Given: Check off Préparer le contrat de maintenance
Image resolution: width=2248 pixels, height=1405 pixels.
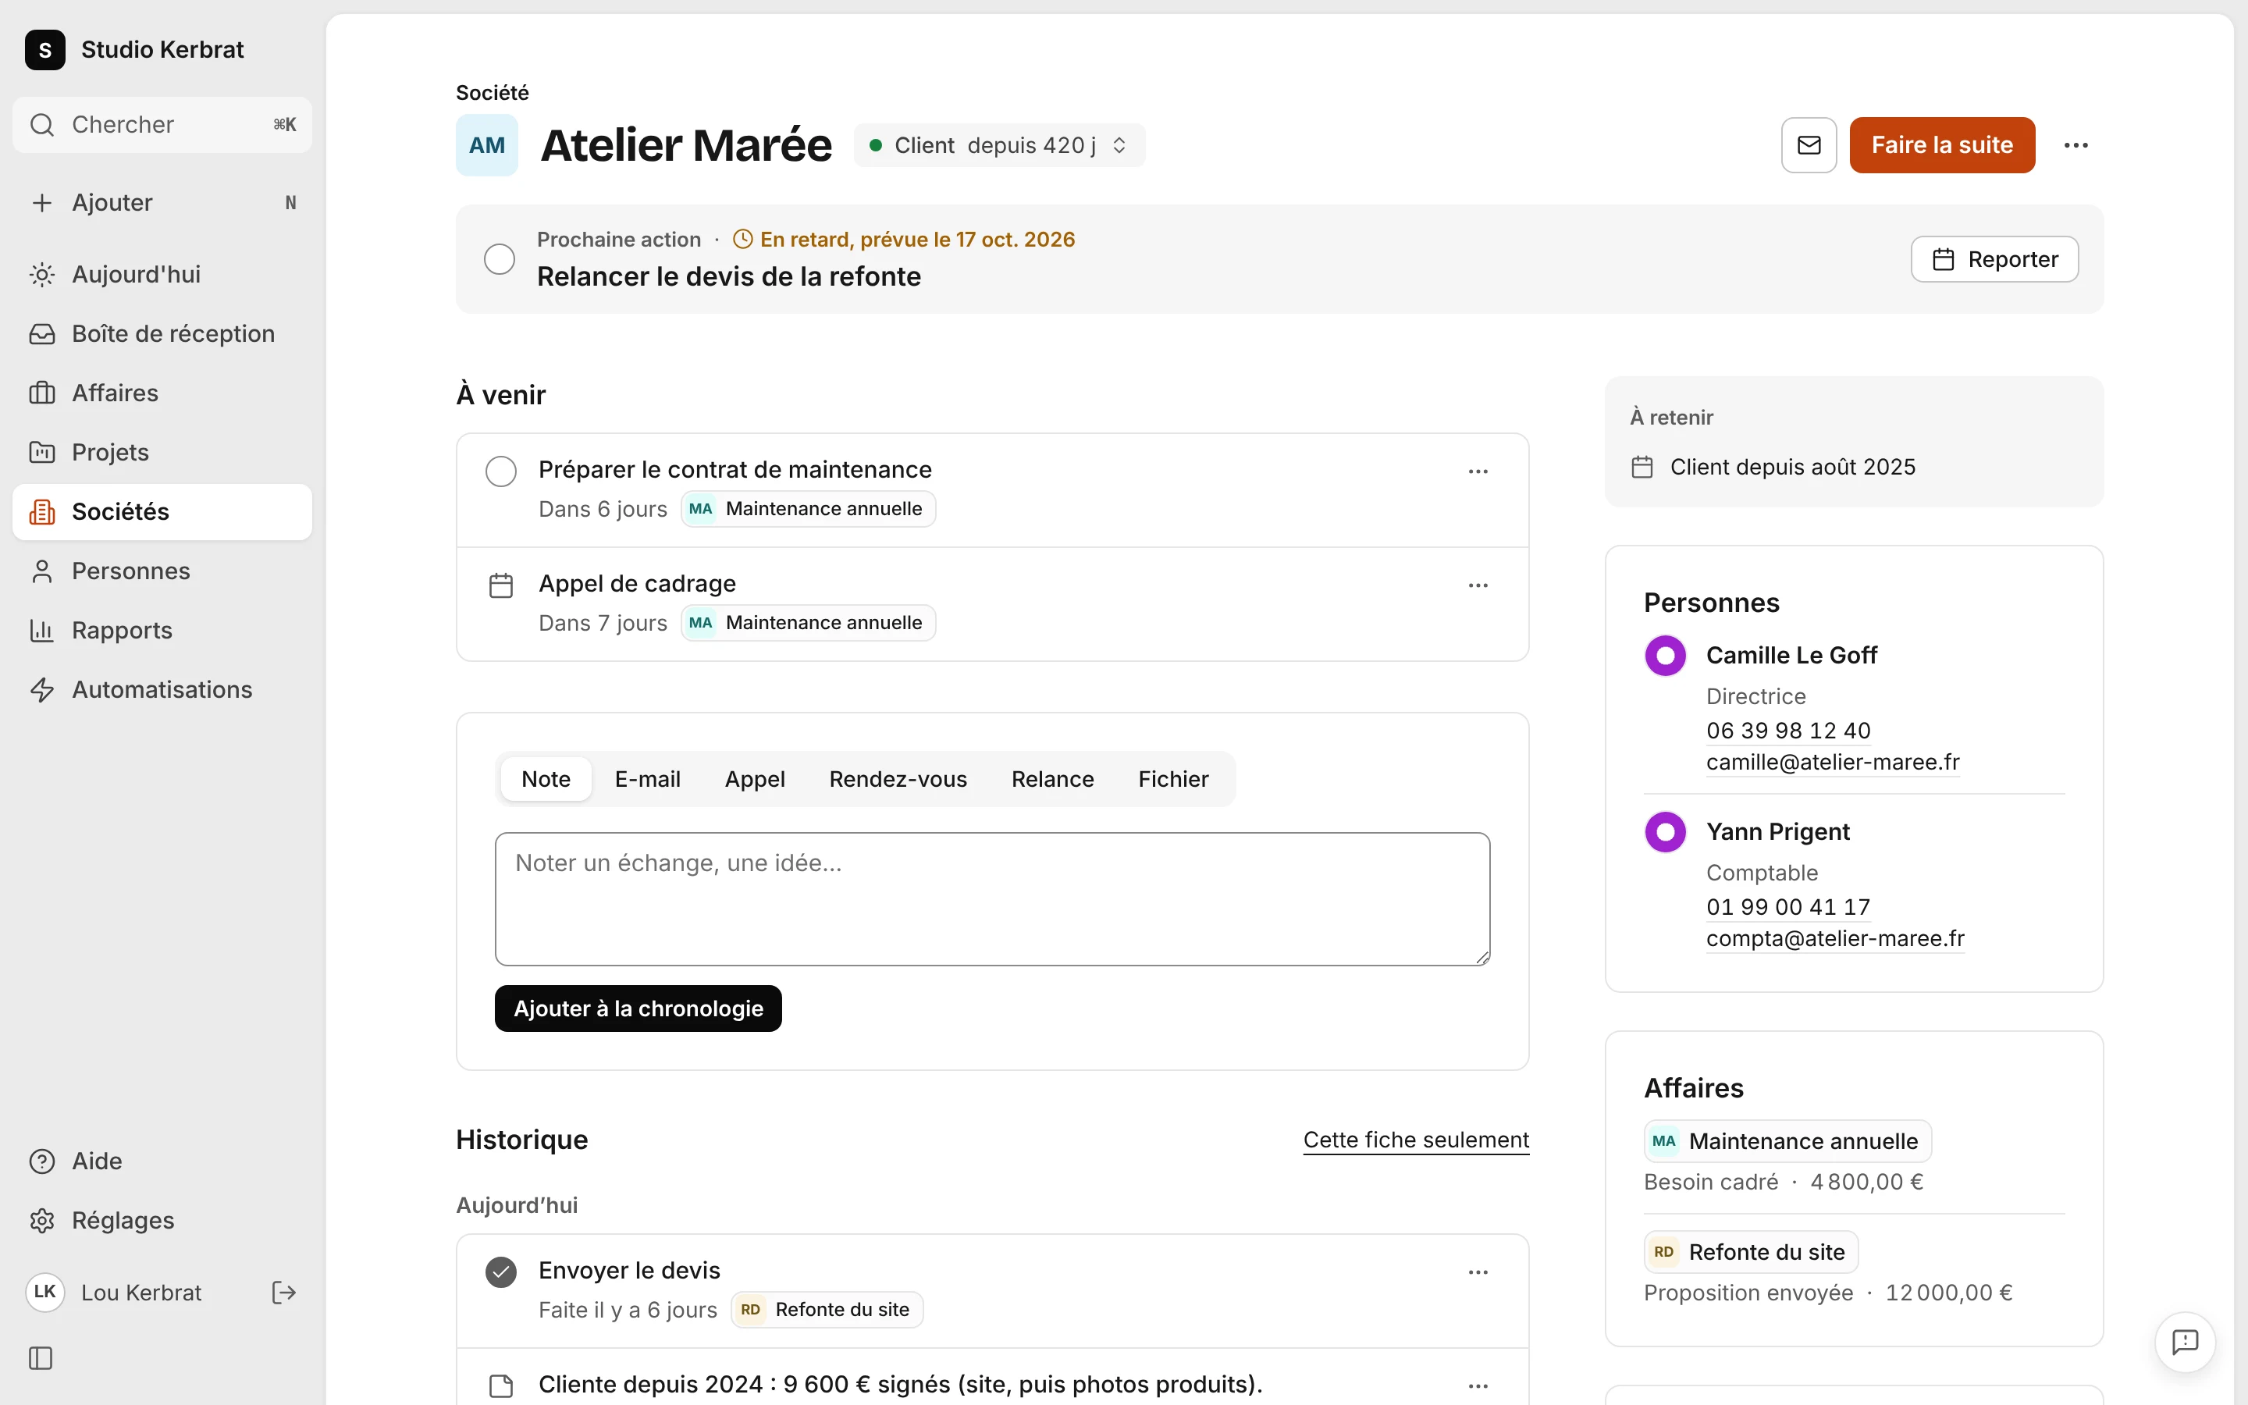Looking at the screenshot, I should pyautogui.click(x=500, y=471).
